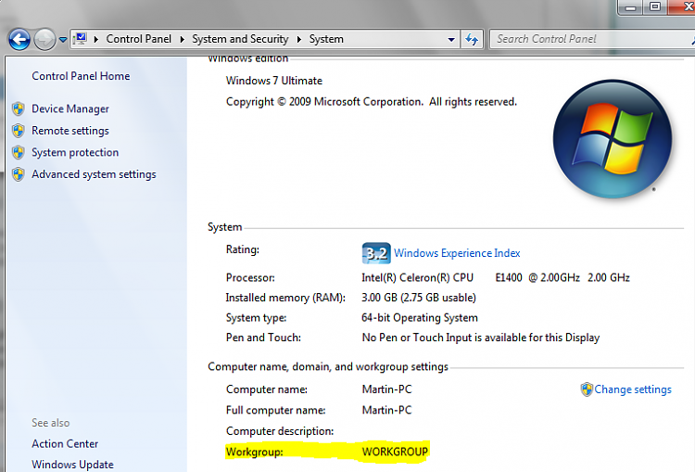Image resolution: width=695 pixels, height=472 pixels.
Task: Expand the arrow before Control Panel breadcrumb
Action: coord(95,39)
